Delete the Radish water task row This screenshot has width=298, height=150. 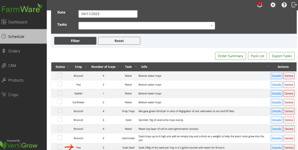click(289, 93)
